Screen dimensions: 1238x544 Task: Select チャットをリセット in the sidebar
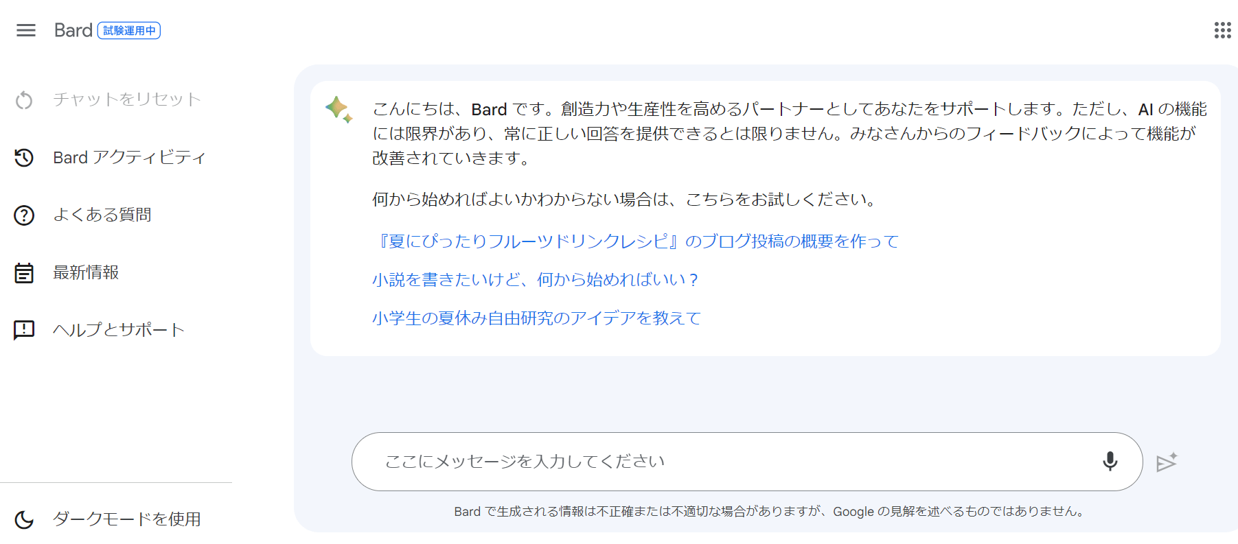127,99
